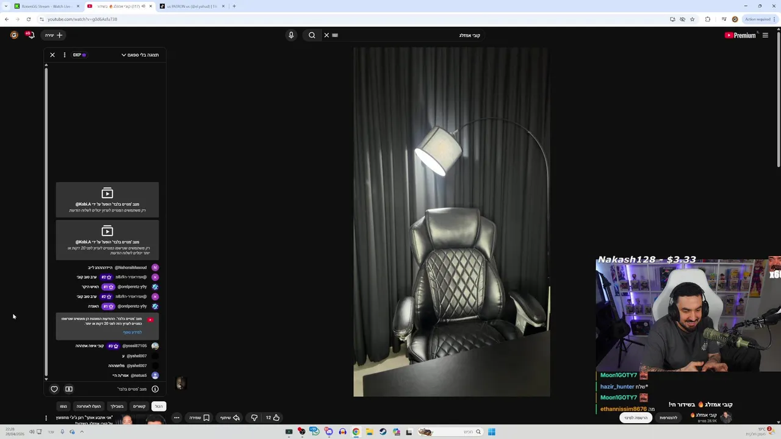Image resolution: width=781 pixels, height=439 pixels.
Task: Clear the search query with X
Action: 326,35
